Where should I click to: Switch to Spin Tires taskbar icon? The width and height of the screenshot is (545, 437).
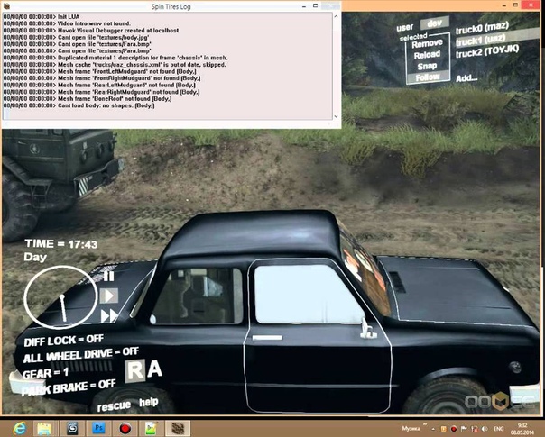point(178,429)
